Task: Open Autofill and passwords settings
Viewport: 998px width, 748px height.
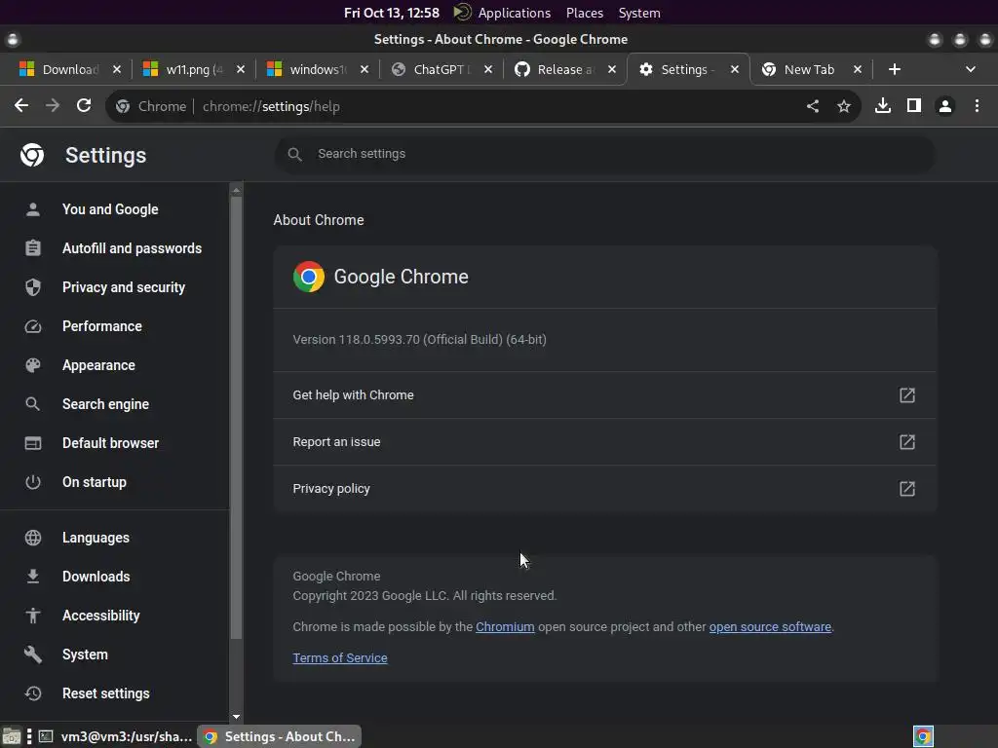Action: pos(115,248)
